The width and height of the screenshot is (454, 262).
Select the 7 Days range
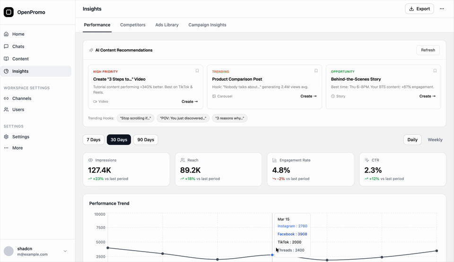tap(94, 140)
